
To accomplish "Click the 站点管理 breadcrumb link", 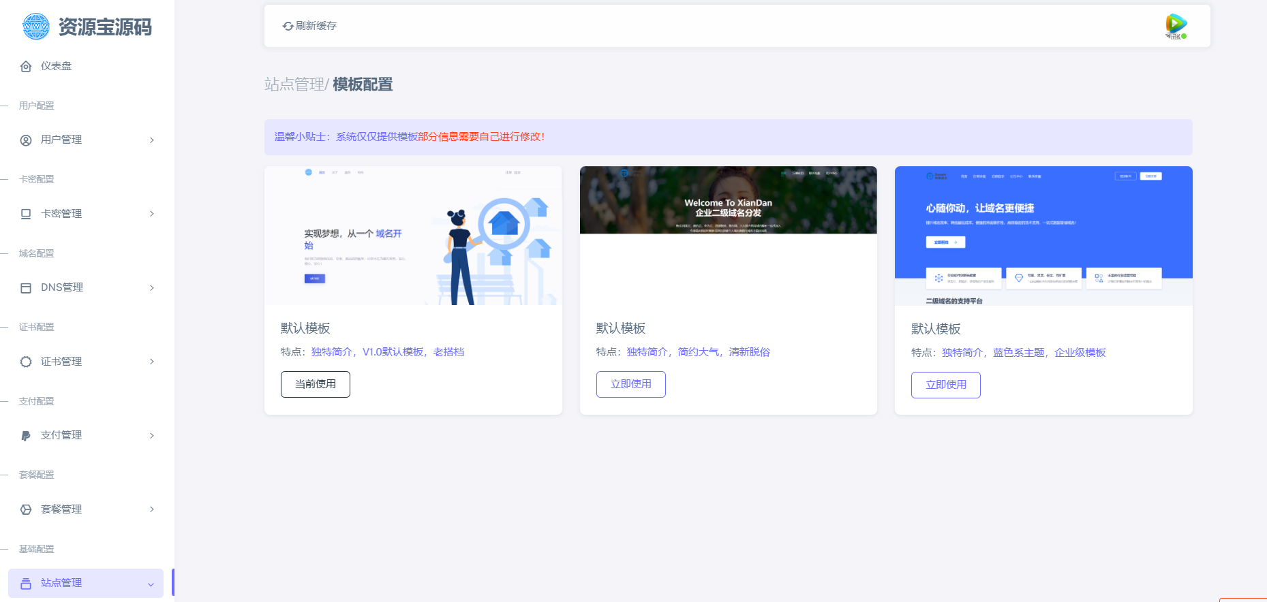I will pyautogui.click(x=294, y=84).
